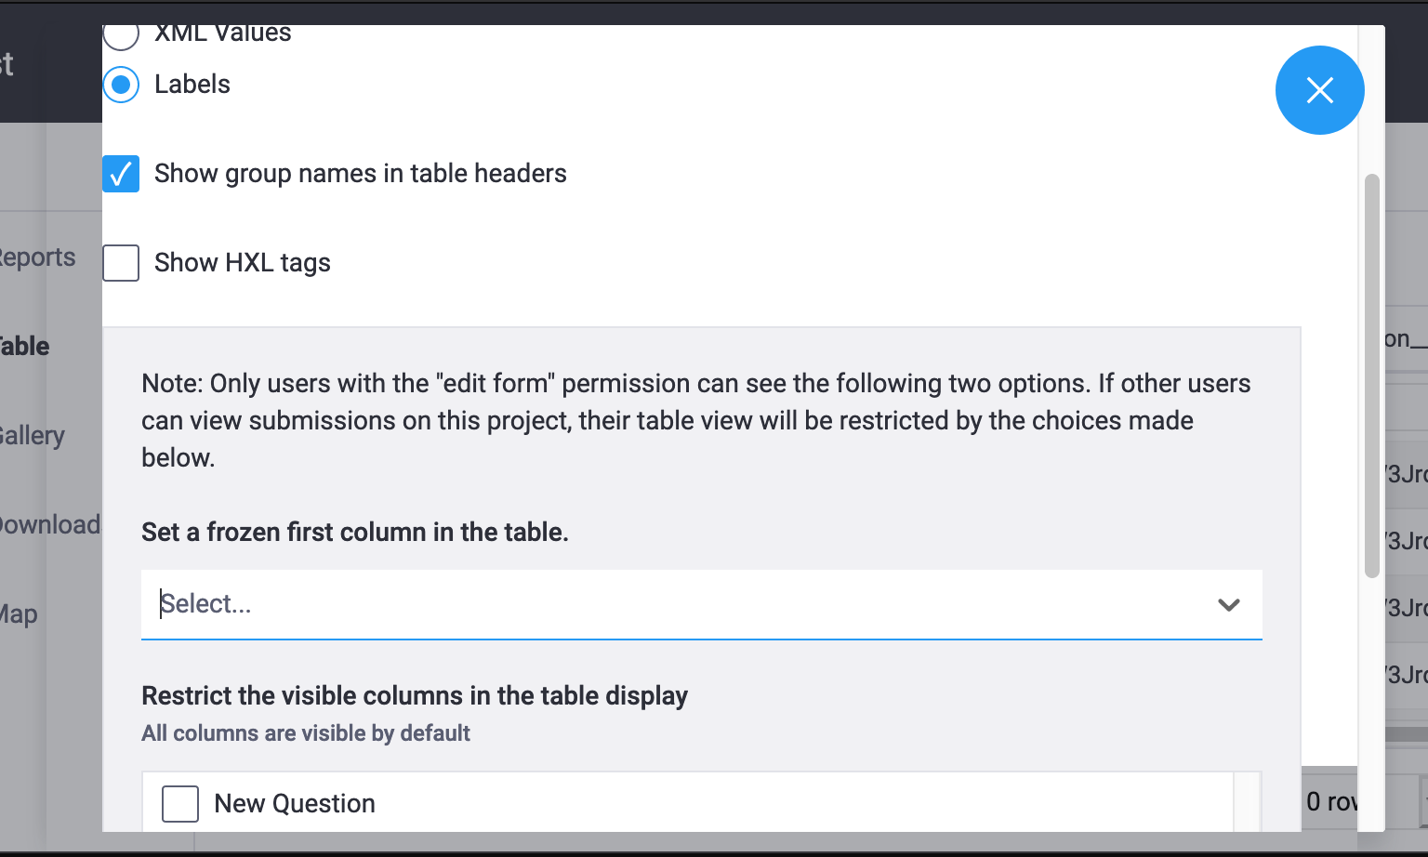Open the Gallery view
1428x857 pixels.
click(x=32, y=435)
